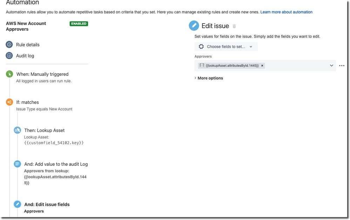Click the gear icon in Choose fields
Screen dimensions: 350x220
point(201,46)
